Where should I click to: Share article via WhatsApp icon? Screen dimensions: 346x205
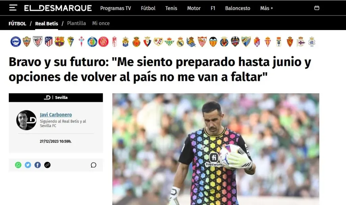point(18,165)
